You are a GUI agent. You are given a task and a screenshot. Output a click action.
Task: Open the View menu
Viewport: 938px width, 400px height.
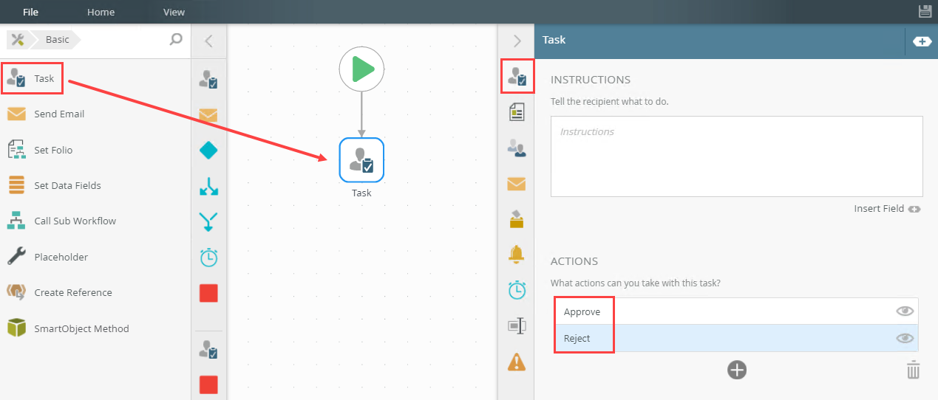point(174,12)
